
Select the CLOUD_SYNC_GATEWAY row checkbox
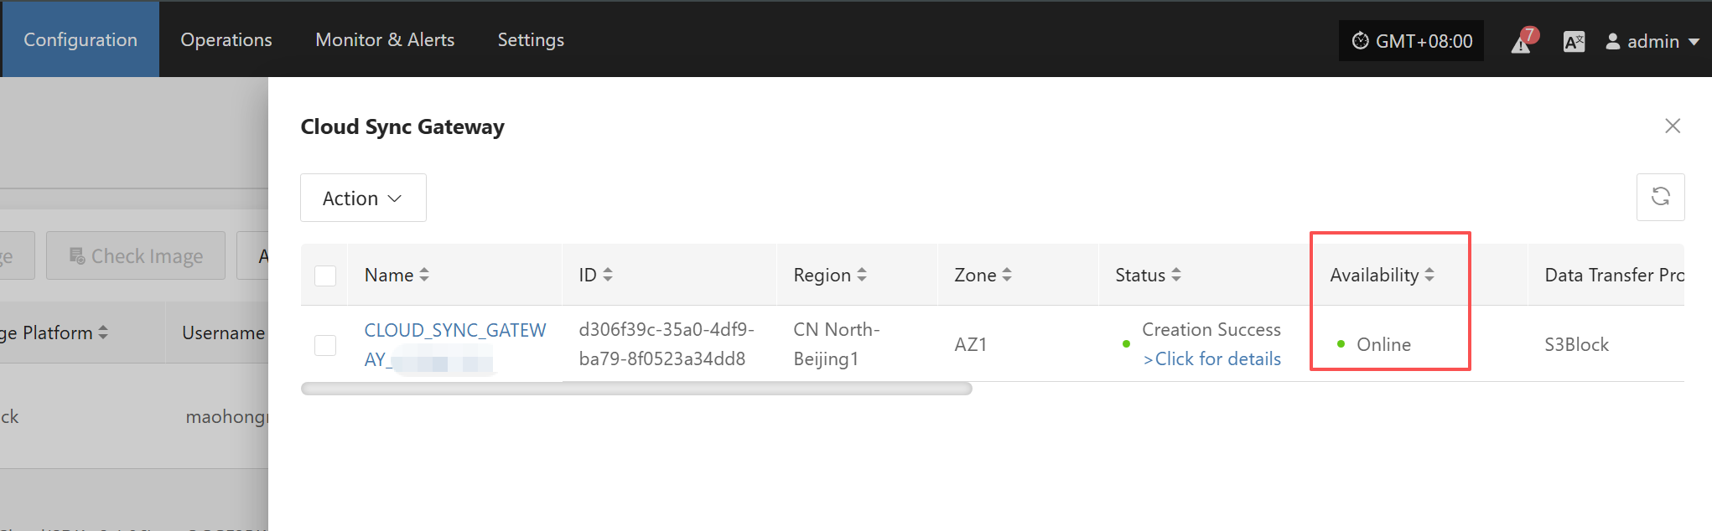coord(325,345)
